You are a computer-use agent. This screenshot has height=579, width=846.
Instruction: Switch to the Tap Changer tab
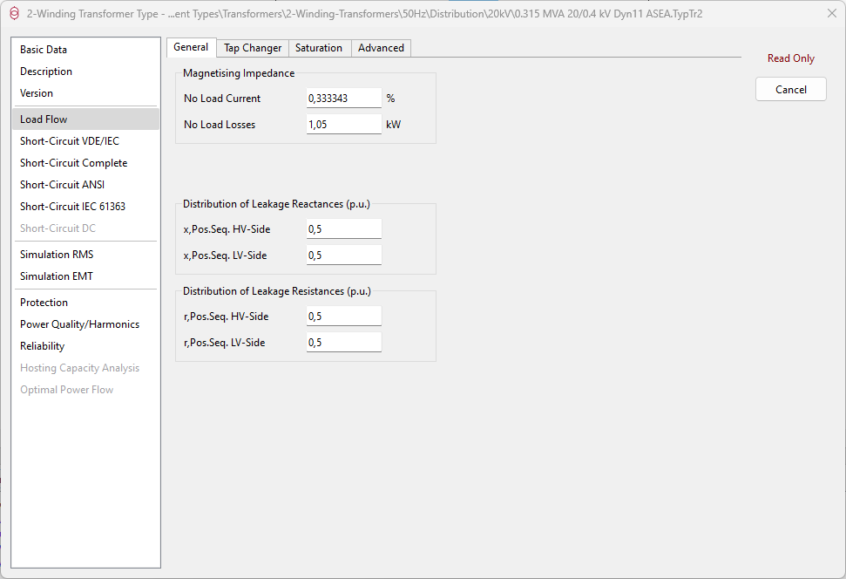click(x=253, y=48)
